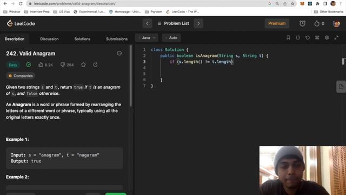Toggle editor fullscreen icon
This screenshot has width=346, height=195.
(336, 37)
